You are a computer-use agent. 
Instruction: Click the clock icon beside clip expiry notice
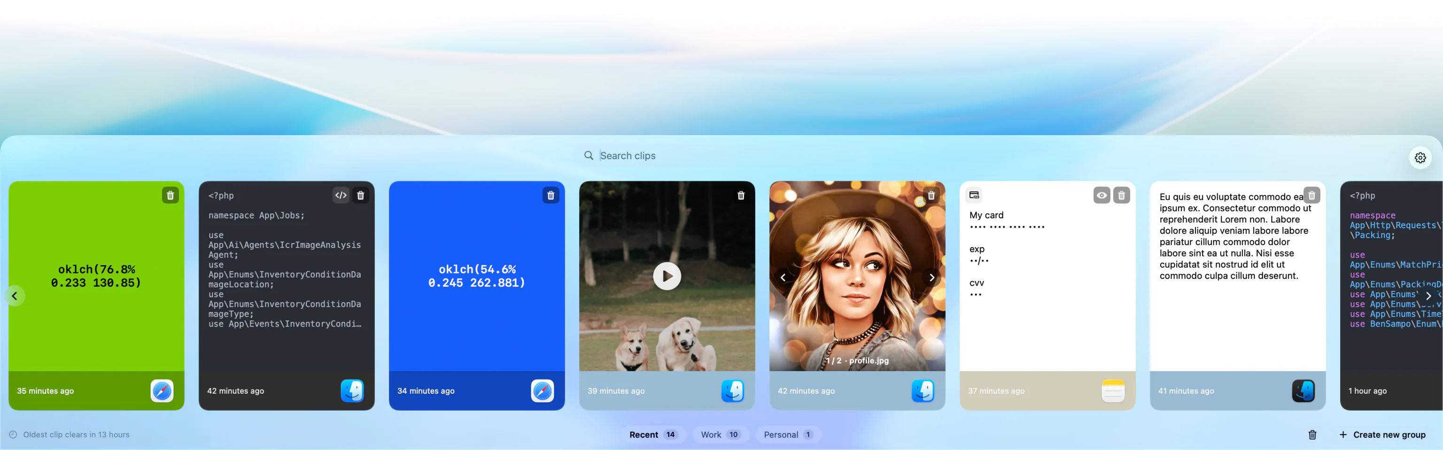(x=13, y=435)
